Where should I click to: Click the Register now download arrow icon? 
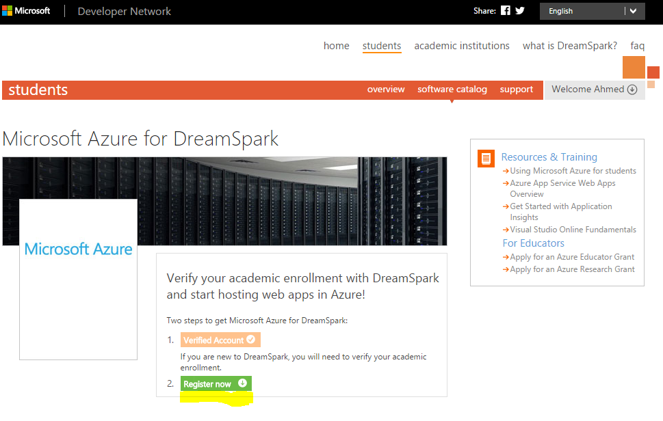pyautogui.click(x=242, y=383)
